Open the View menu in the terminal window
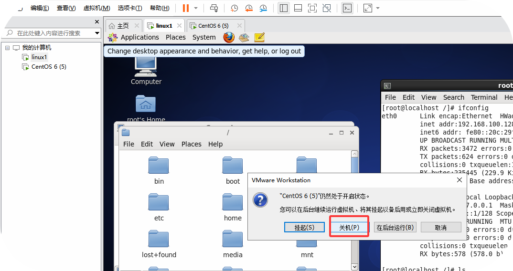 [x=428, y=97]
